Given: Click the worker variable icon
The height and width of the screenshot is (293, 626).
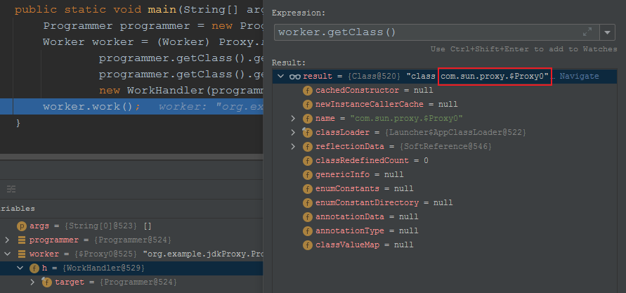Looking at the screenshot, I should point(22,254).
